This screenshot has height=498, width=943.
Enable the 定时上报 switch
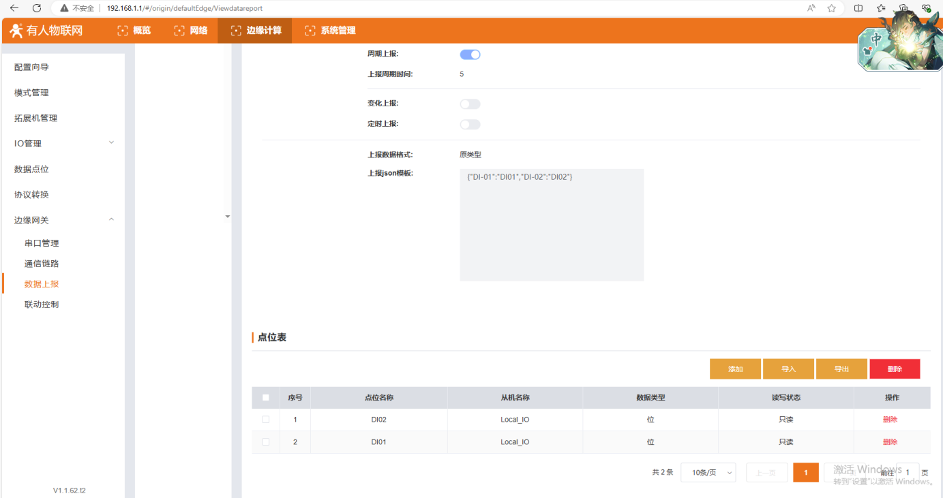(x=470, y=125)
